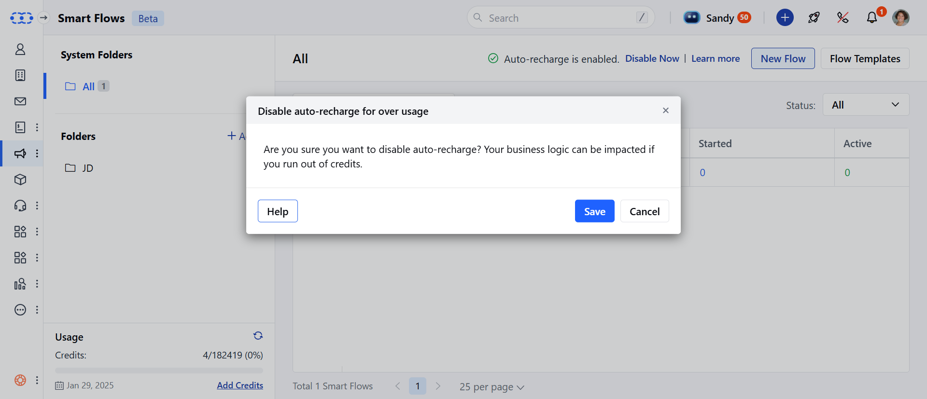Screen dimensions: 927x399
Task: Click the phone call icon in header
Action: tap(843, 18)
